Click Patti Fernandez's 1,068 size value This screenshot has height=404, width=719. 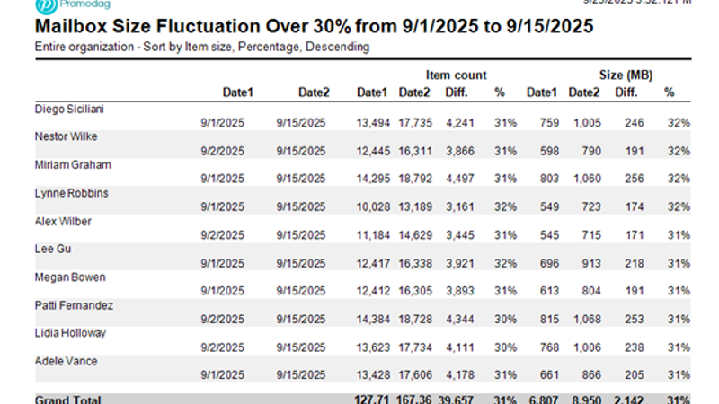coord(584,319)
